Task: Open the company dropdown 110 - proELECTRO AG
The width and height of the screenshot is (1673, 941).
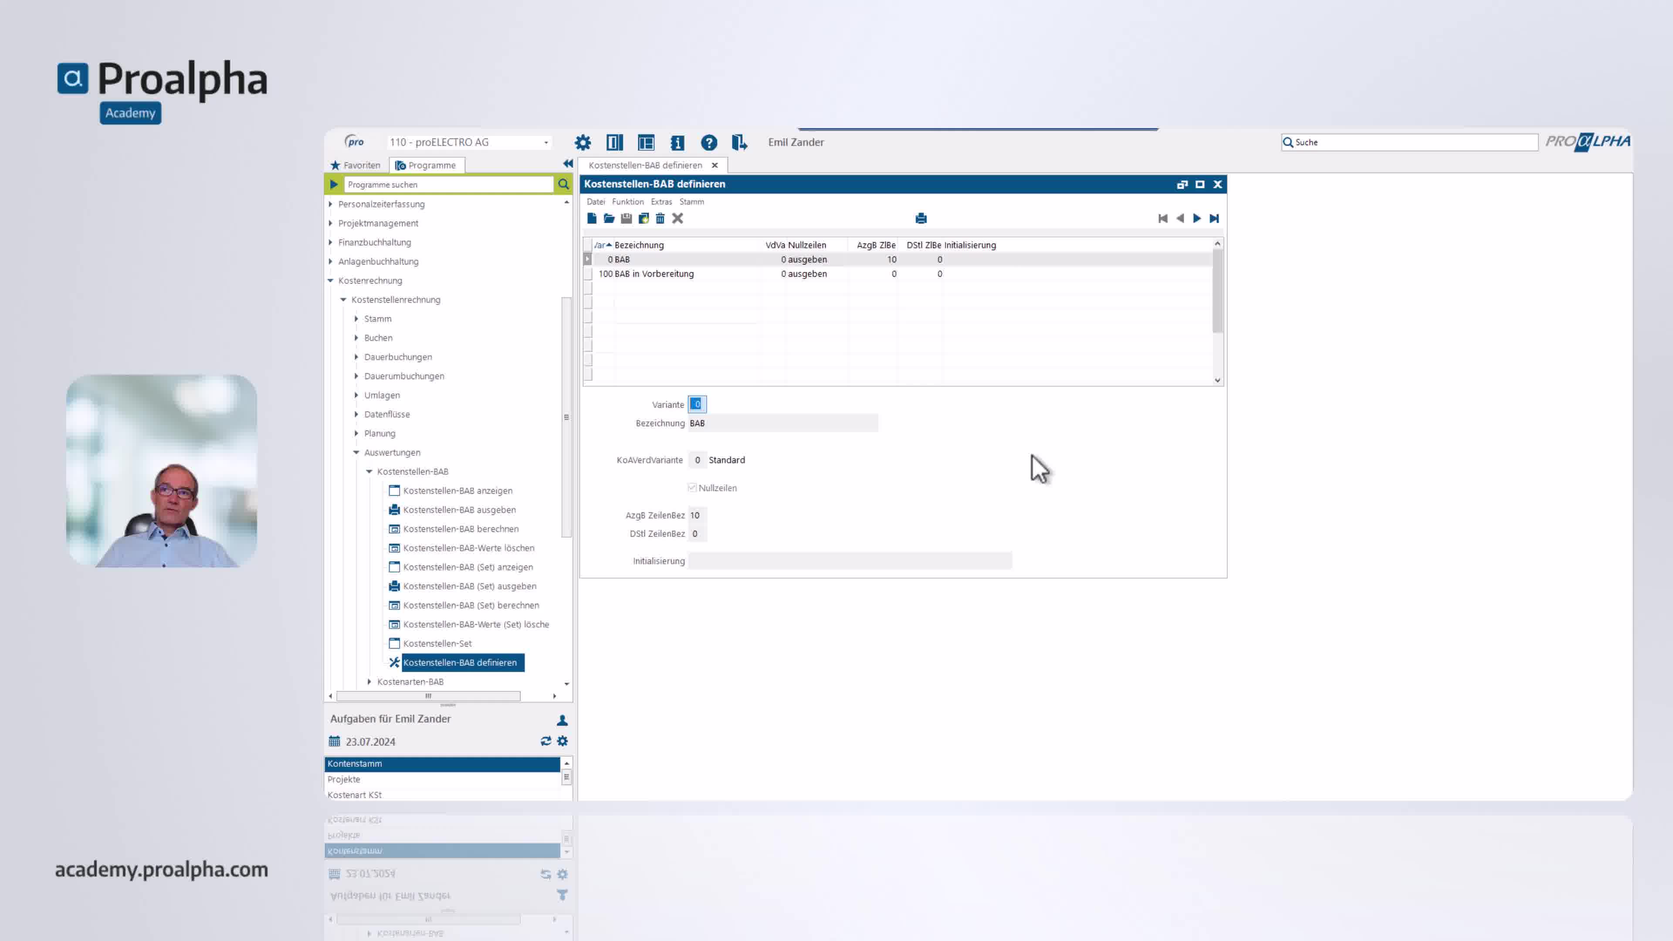Action: tap(546, 142)
